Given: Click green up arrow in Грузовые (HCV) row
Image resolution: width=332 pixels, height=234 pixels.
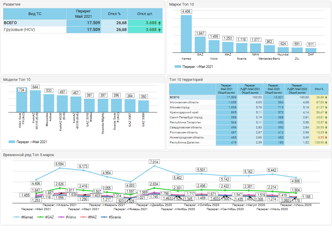Looking at the screenshot, I should [159, 30].
